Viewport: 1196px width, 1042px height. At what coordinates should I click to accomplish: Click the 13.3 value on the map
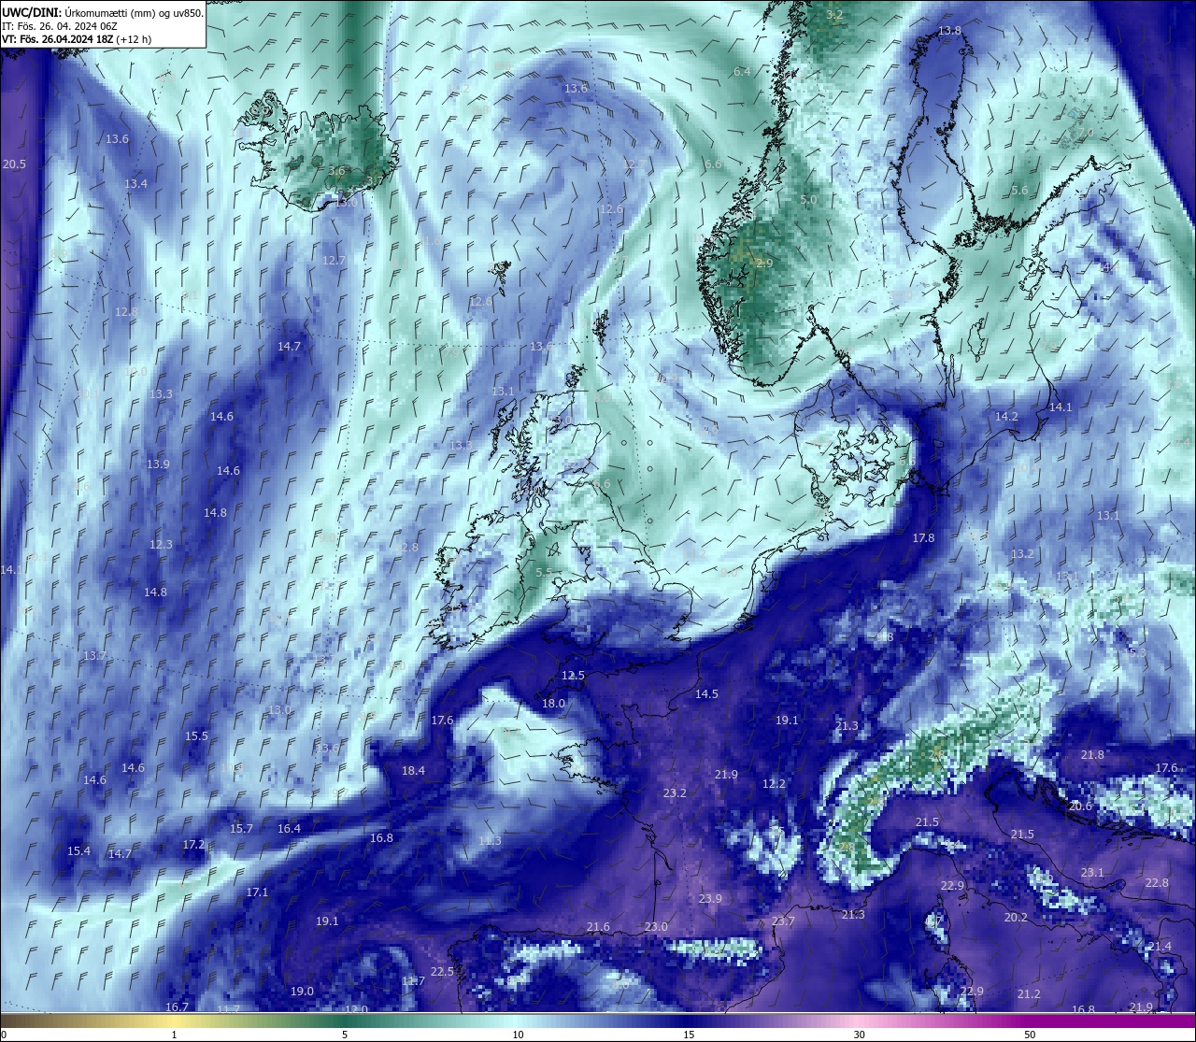(161, 394)
